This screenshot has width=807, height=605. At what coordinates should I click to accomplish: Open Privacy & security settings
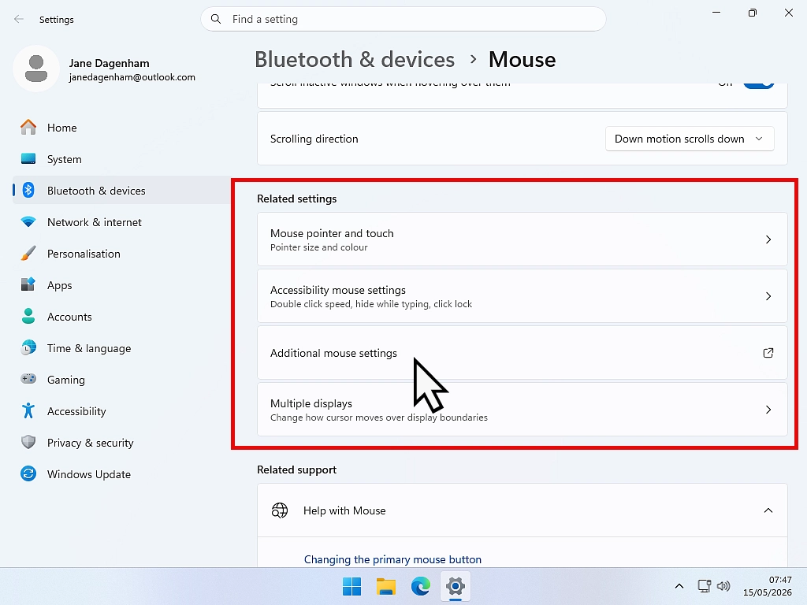pos(121,443)
